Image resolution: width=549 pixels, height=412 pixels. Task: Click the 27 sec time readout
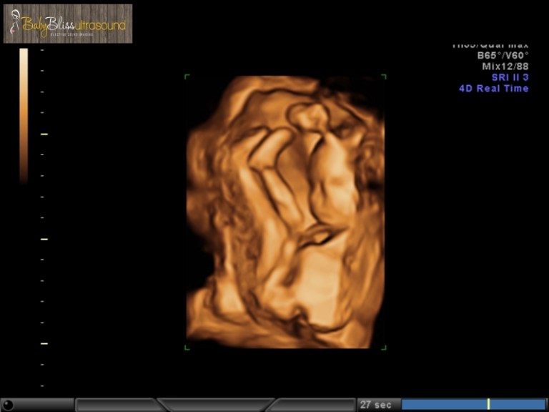click(x=377, y=405)
